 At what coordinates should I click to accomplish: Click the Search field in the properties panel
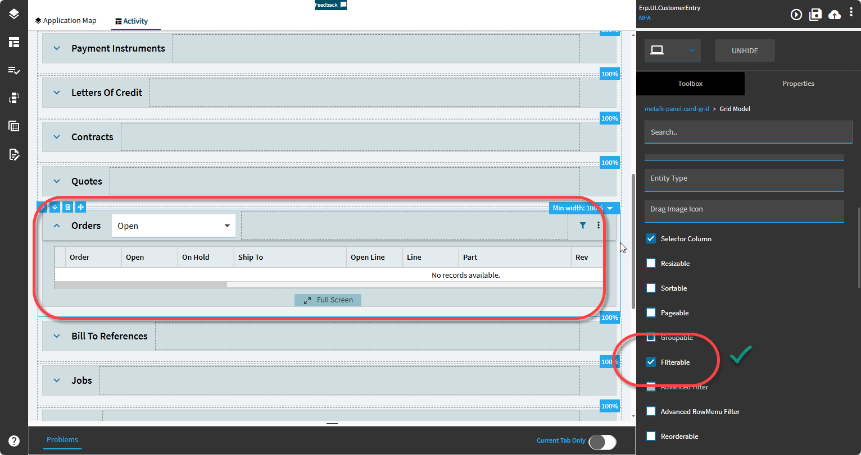[749, 132]
